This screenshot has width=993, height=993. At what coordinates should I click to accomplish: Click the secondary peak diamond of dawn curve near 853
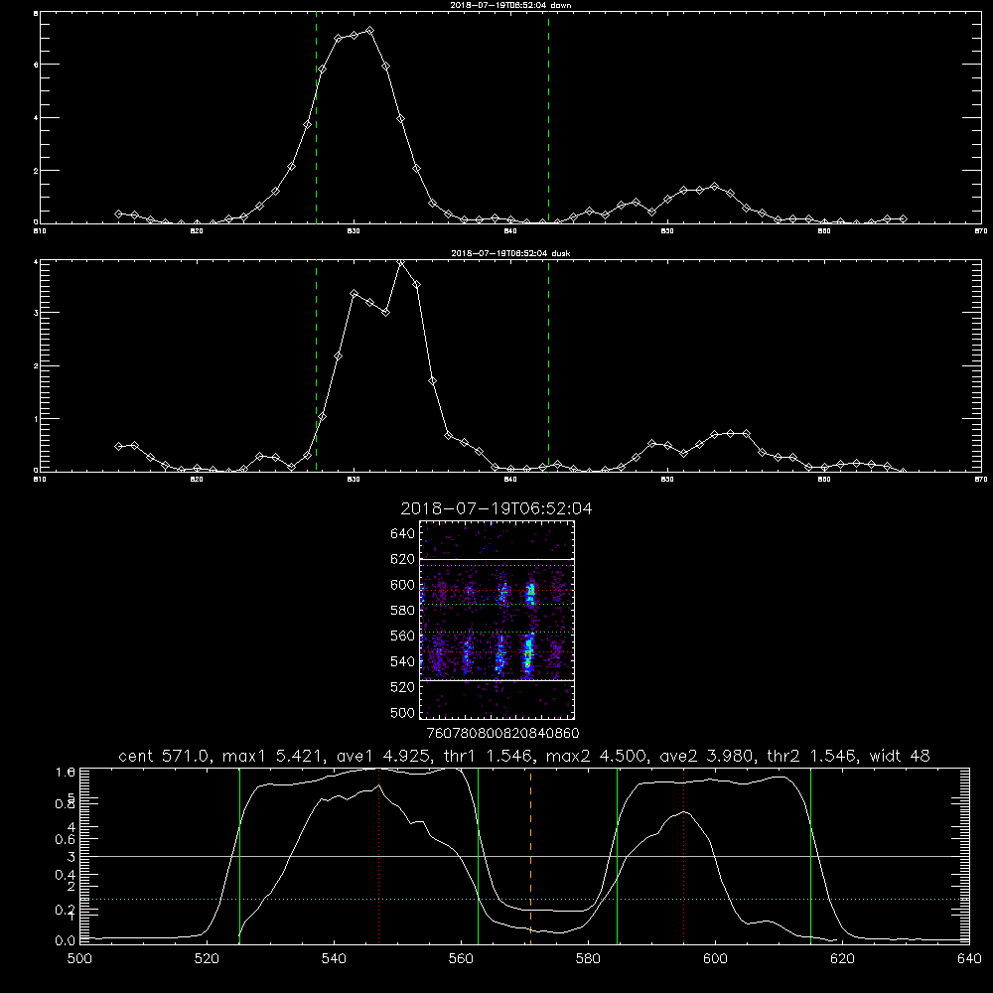pos(714,187)
